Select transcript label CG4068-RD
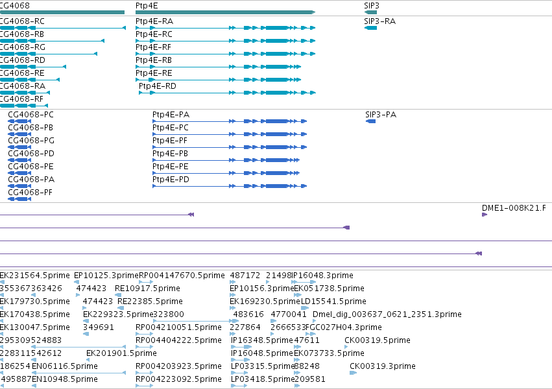Screen dimensions: 552x389 pyautogui.click(x=23, y=60)
